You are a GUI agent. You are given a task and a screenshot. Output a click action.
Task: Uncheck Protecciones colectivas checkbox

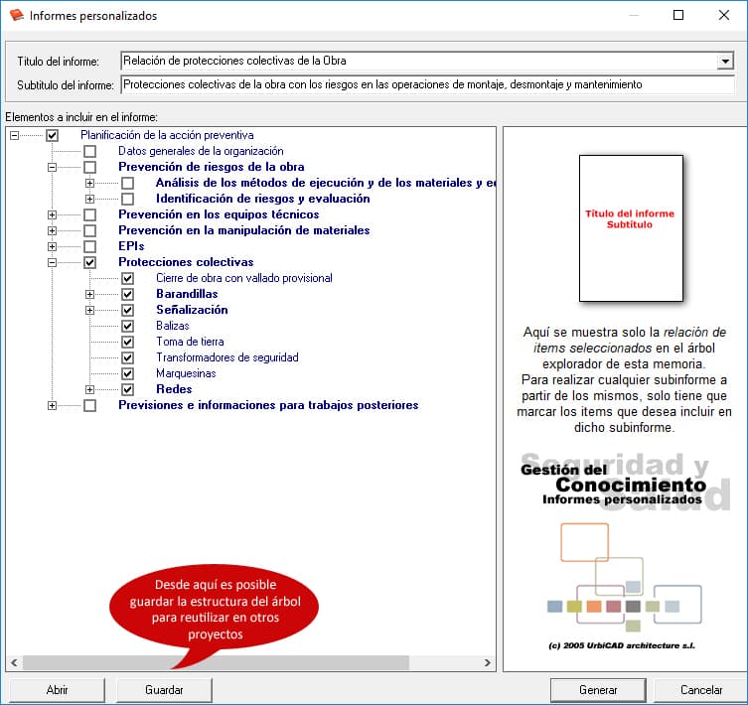[89, 262]
